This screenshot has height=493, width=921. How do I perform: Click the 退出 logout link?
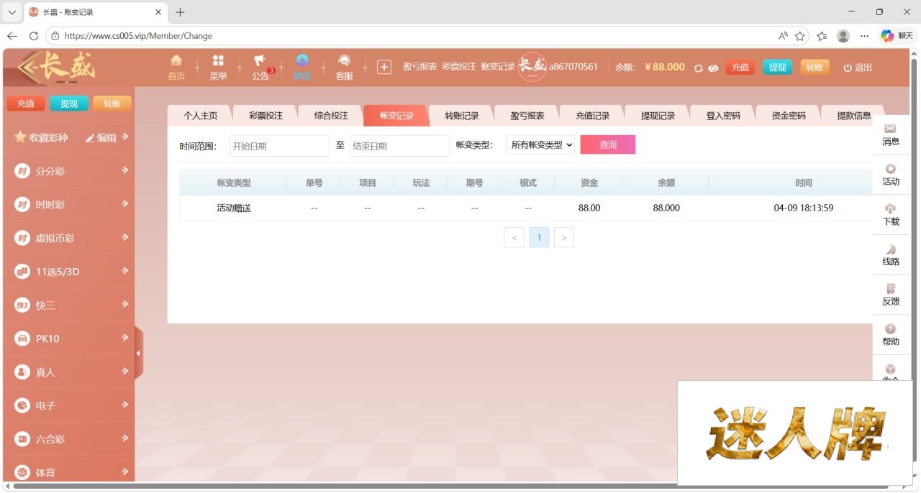(x=858, y=68)
